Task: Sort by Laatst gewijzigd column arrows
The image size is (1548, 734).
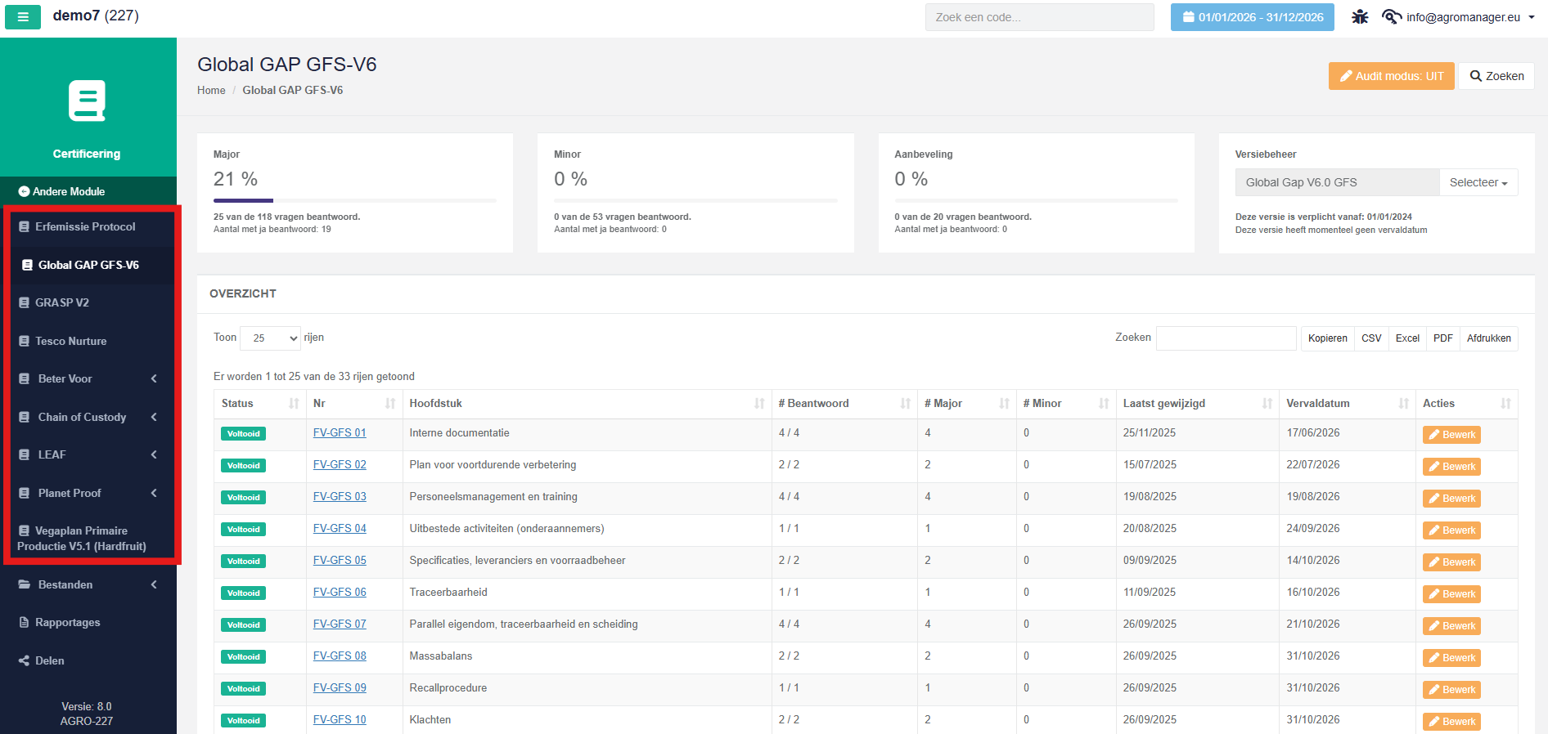Action: pos(1267,404)
